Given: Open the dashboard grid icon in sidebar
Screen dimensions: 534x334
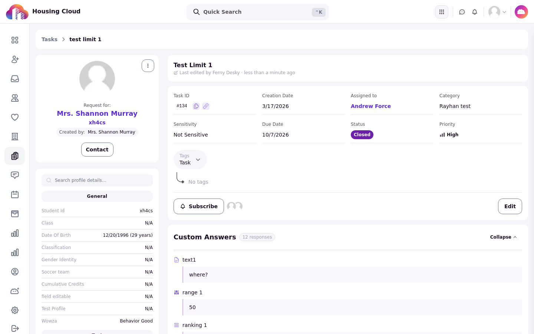Looking at the screenshot, I should coord(15,40).
